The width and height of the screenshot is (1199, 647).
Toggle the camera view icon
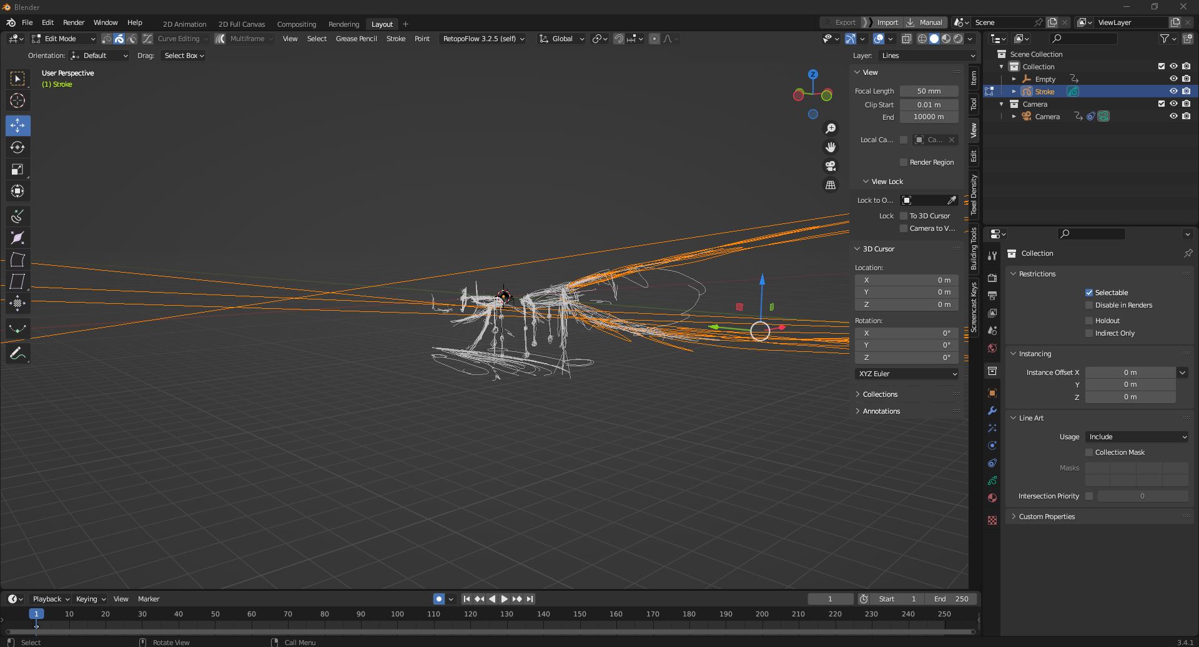pyautogui.click(x=831, y=166)
